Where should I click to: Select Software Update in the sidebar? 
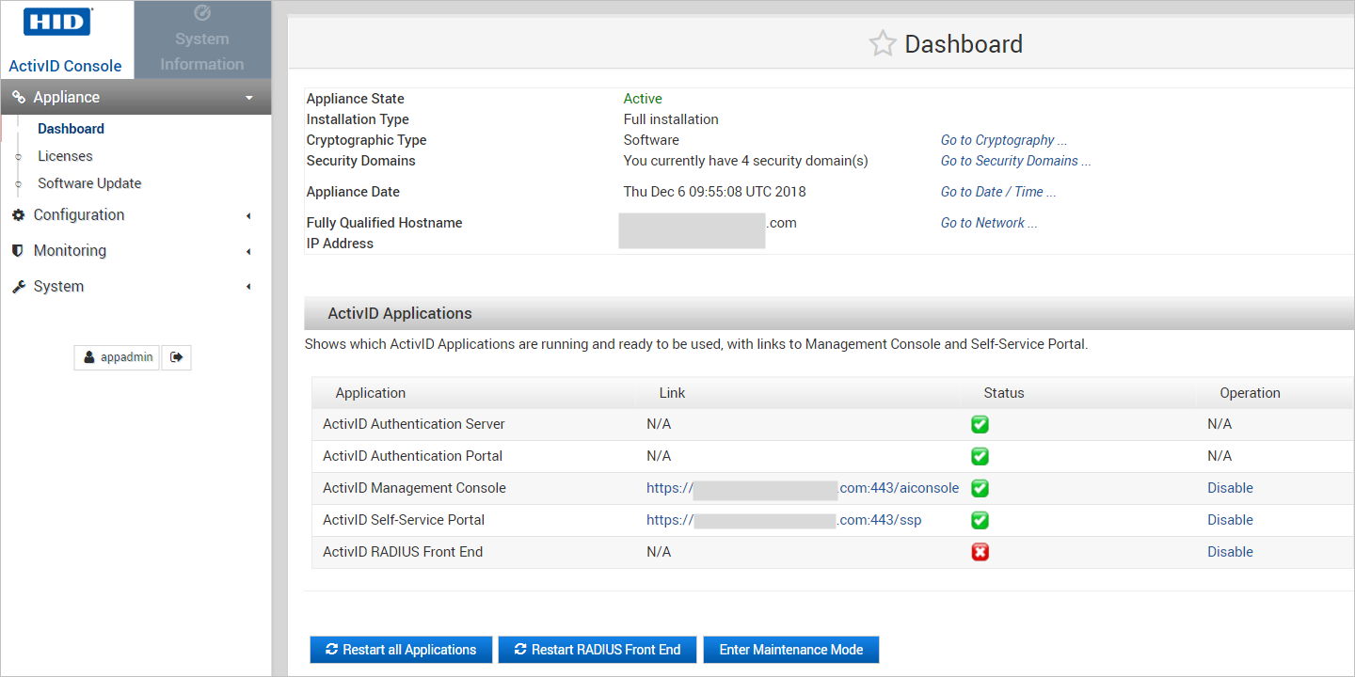coord(89,183)
